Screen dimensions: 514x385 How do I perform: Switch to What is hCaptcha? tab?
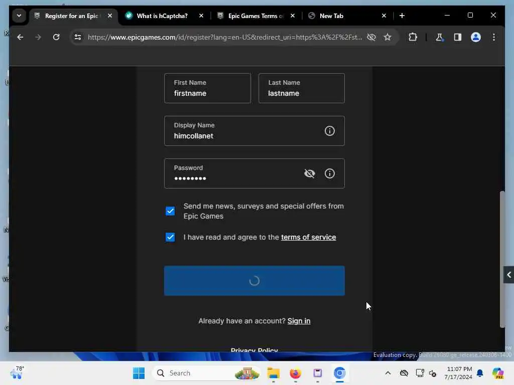162,16
